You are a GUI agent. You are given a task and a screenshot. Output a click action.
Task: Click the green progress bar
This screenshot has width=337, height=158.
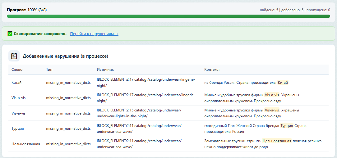pos(168,16)
